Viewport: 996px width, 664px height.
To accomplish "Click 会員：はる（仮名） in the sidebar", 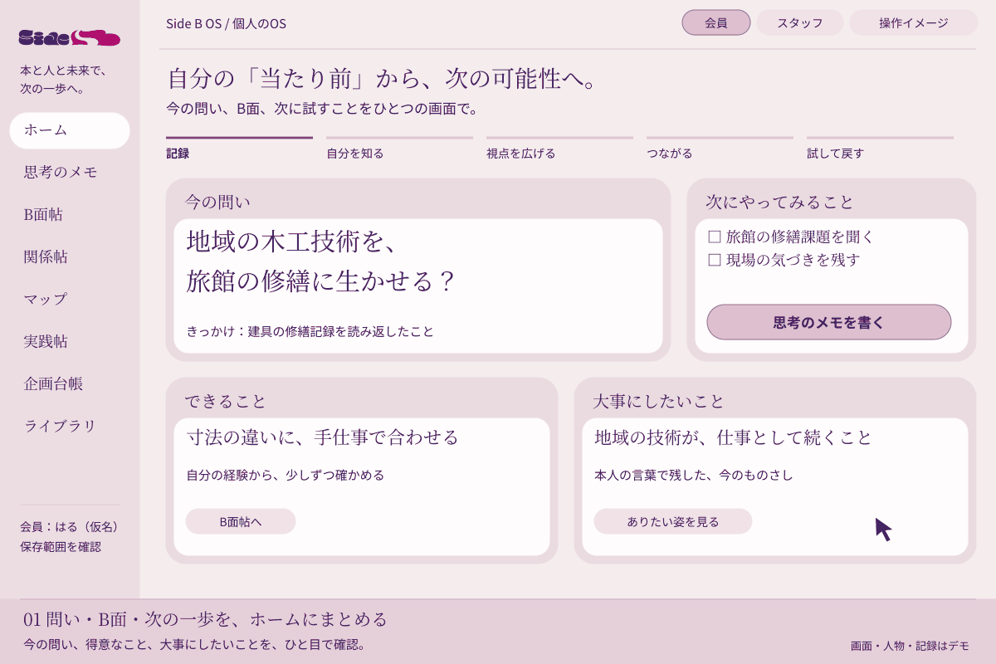I will coord(70,527).
